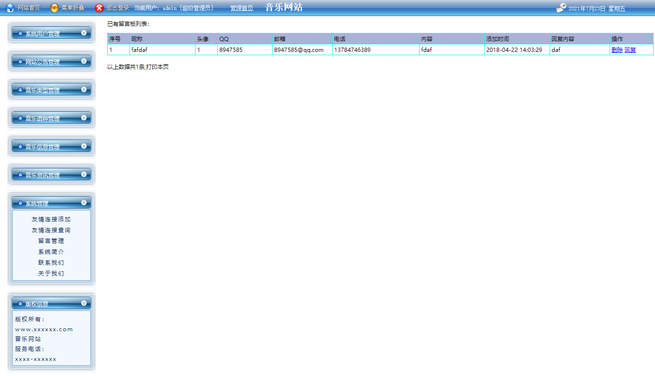Image resolution: width=655 pixels, height=376 pixels.
Task: Expand the 音乐资讯管理 panel chevron
Action: pyautogui.click(x=84, y=175)
